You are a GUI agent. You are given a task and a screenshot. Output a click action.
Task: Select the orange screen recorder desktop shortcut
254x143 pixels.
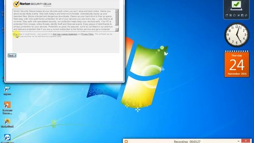point(7,105)
